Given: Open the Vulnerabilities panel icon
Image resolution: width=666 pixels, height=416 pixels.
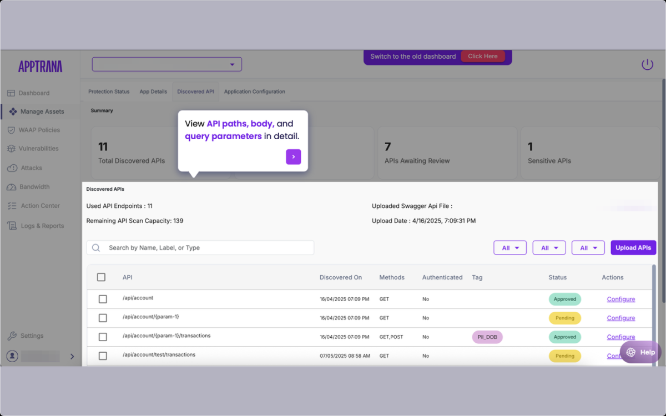Looking at the screenshot, I should [x=12, y=148].
